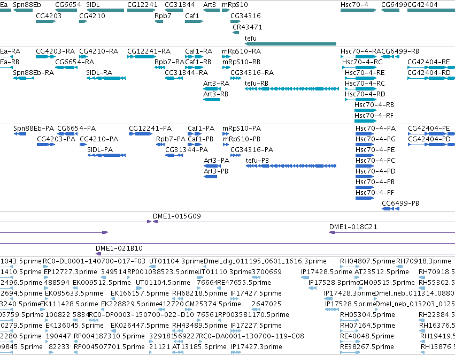Image resolution: width=455 pixels, height=355 pixels.
Task: Select the DME1-015G09 BAC label
Action: 177,216
